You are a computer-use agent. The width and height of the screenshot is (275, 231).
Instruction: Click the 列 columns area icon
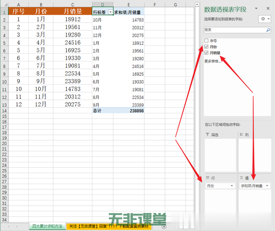[241, 134]
